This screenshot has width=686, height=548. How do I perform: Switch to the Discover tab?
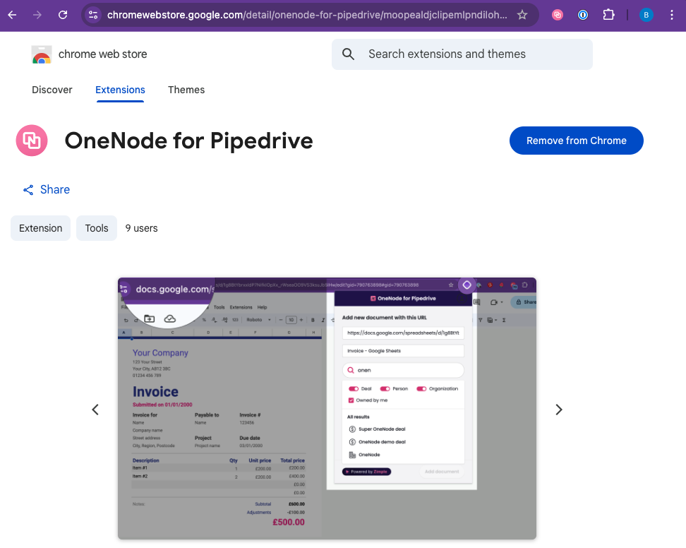(x=52, y=90)
